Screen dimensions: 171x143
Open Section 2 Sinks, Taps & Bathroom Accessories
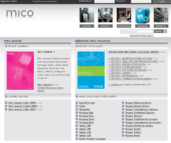click(x=133, y=61)
